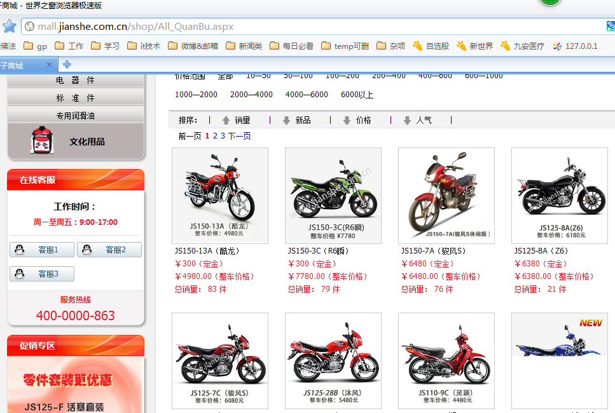The image size is (615, 413).
Task: Go to page 2
Action: (x=215, y=136)
